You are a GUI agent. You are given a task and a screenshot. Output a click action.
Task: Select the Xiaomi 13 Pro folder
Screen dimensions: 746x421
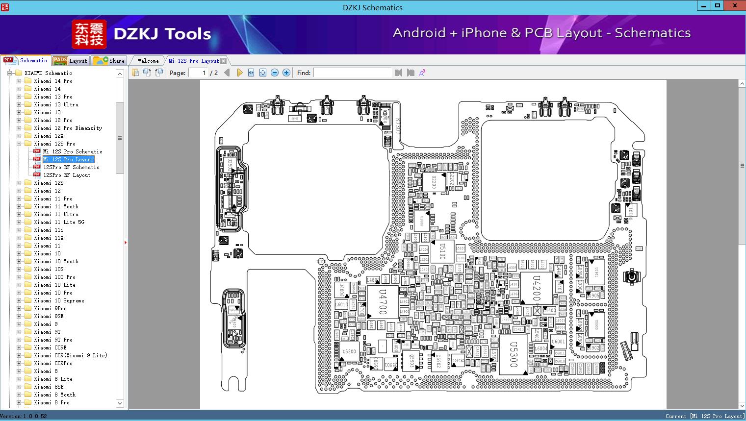click(x=53, y=97)
